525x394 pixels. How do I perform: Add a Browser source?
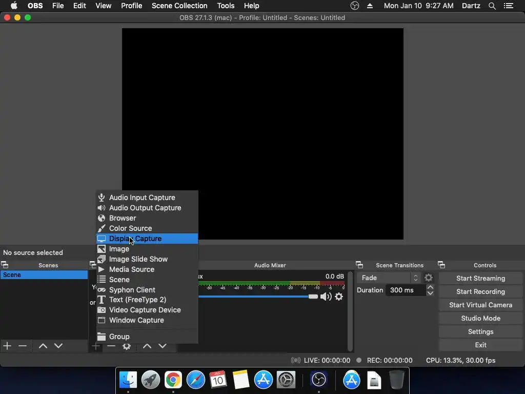[x=147, y=218]
